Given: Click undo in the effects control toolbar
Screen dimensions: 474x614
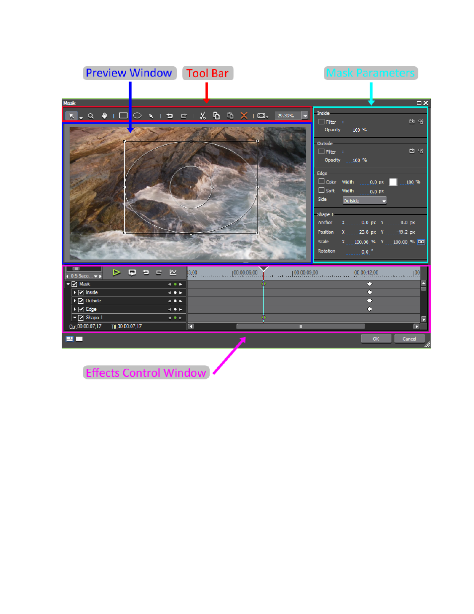Looking at the screenshot, I should 146,272.
